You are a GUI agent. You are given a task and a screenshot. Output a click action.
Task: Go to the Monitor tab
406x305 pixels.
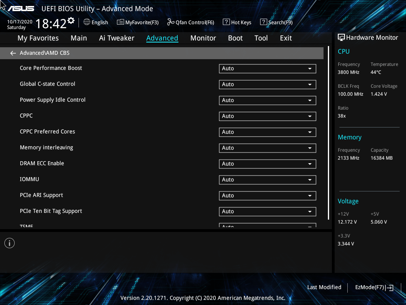tap(203, 38)
